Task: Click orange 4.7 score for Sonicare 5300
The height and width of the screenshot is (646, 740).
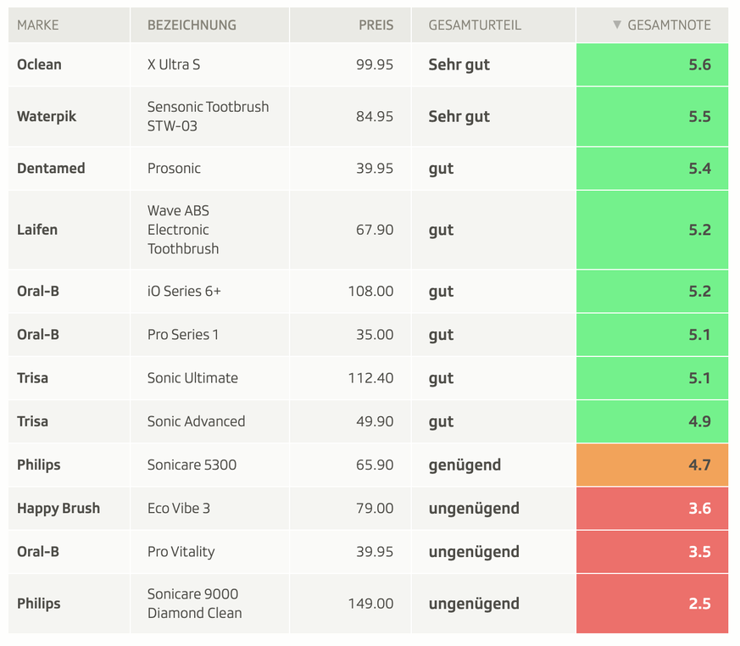Action: click(652, 465)
